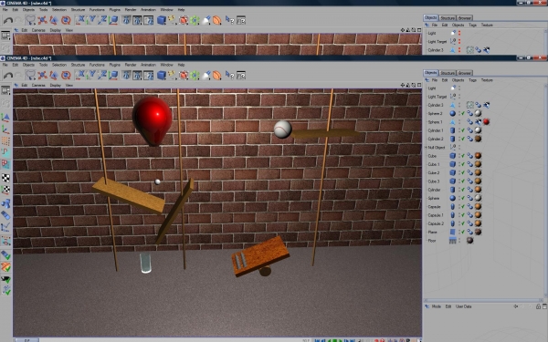Click the Redo arrow in the front window toolbar
The height and width of the screenshot is (342, 548).
tap(18, 76)
